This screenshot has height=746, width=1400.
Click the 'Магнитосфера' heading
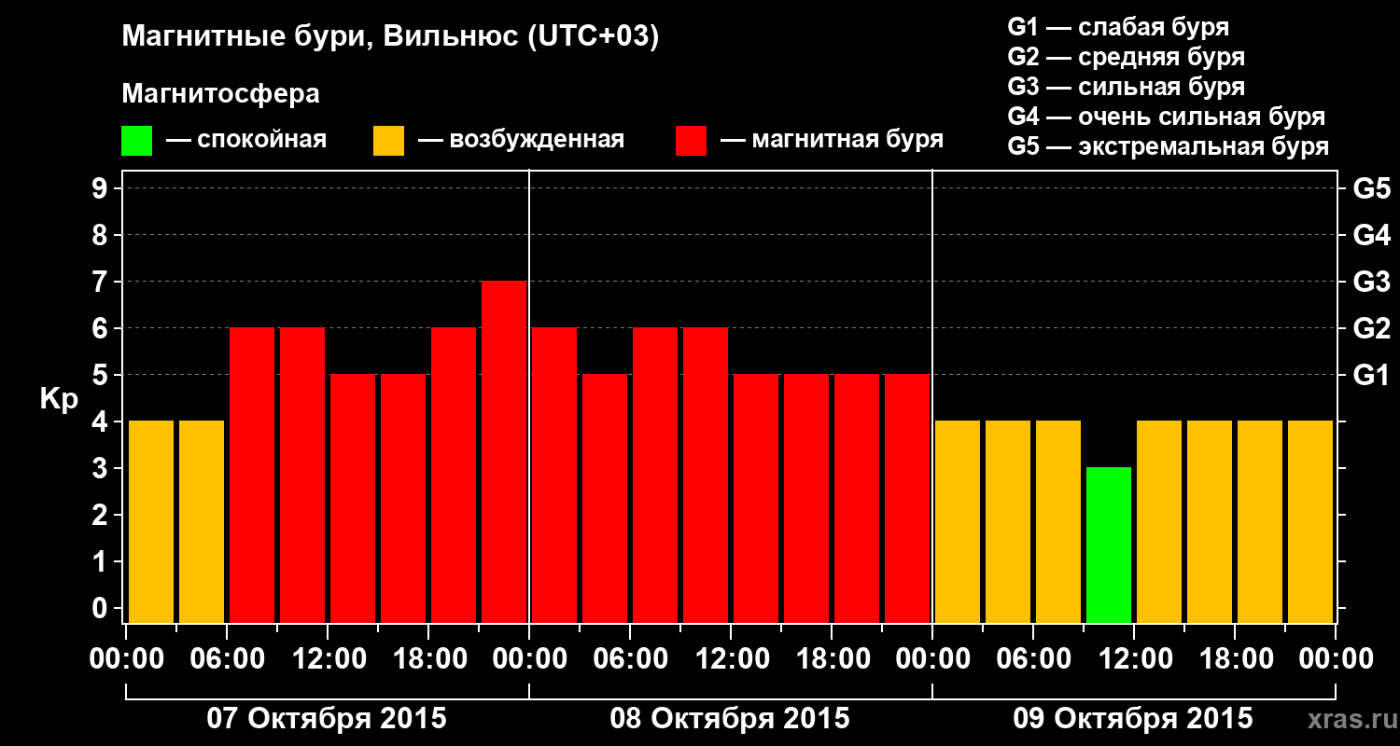point(221,94)
